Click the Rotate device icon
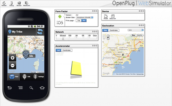This screenshot has width=172, height=106. tap(106, 17)
